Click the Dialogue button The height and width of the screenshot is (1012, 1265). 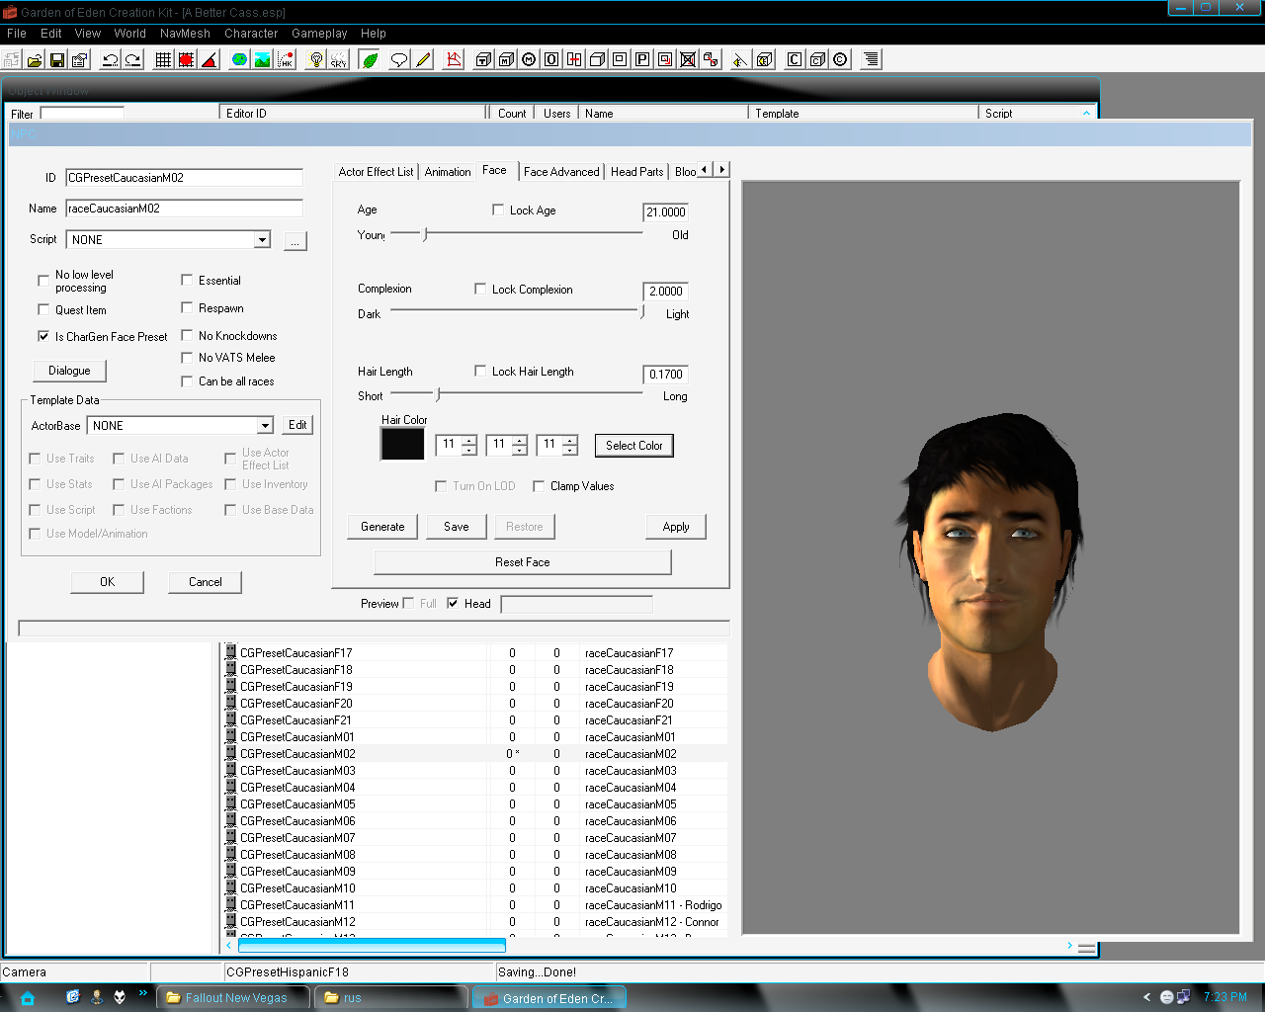tap(69, 371)
